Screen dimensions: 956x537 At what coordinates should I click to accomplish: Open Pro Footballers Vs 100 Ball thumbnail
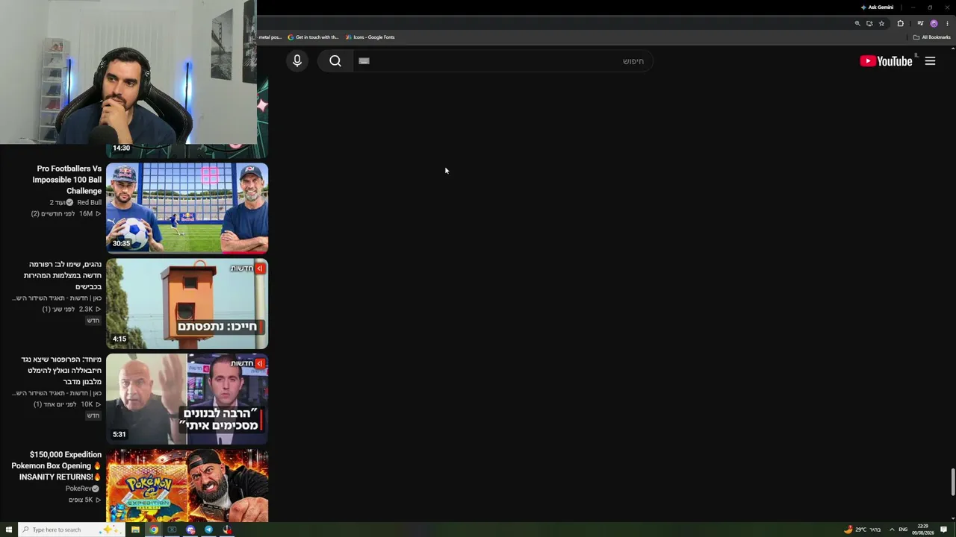(187, 208)
